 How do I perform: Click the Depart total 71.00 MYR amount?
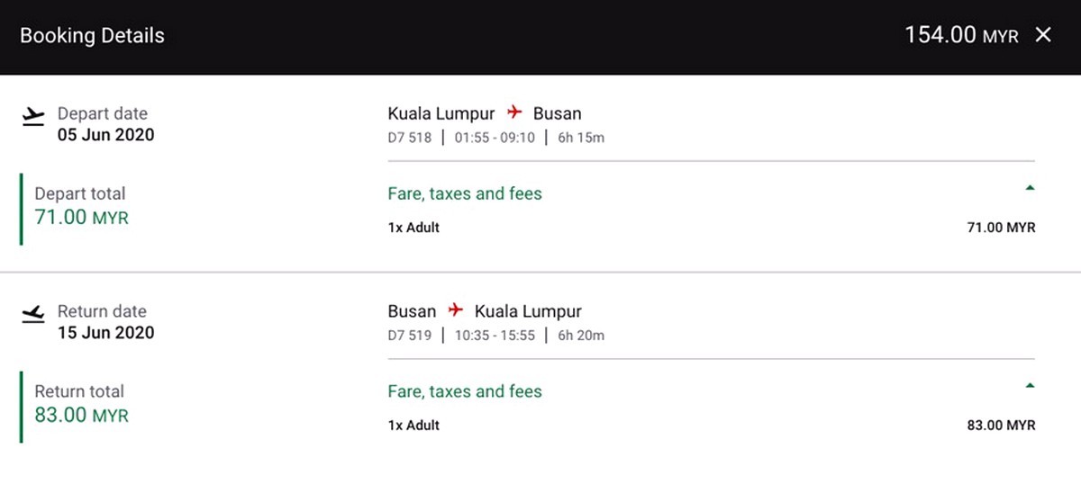81,218
